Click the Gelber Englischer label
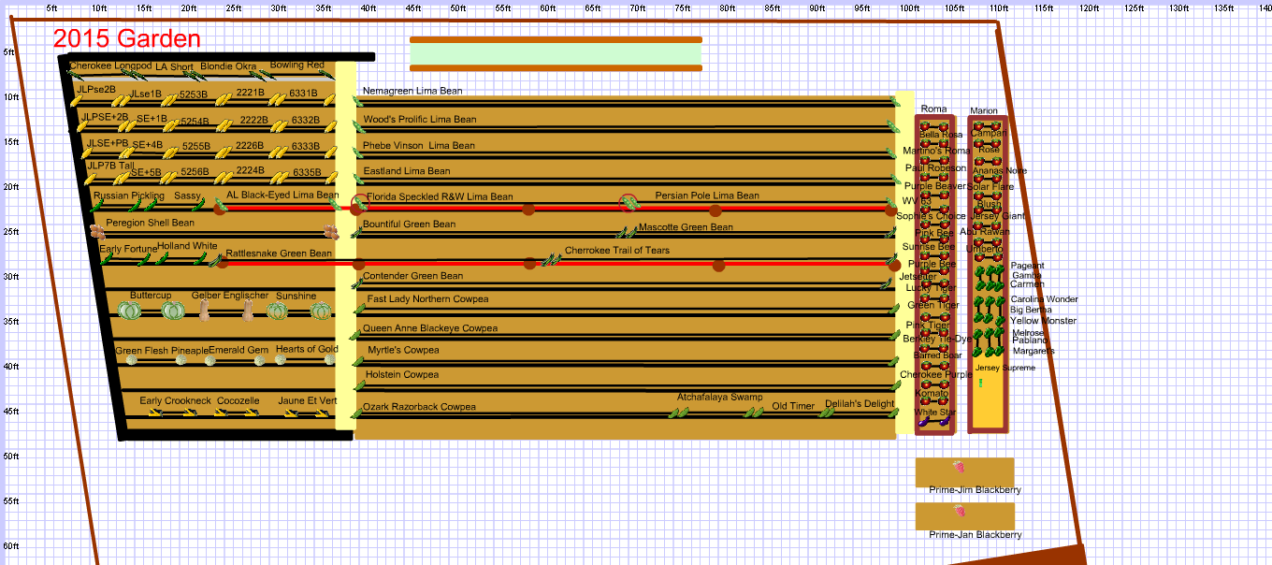Screen dimensions: 1272x565 click(230, 295)
